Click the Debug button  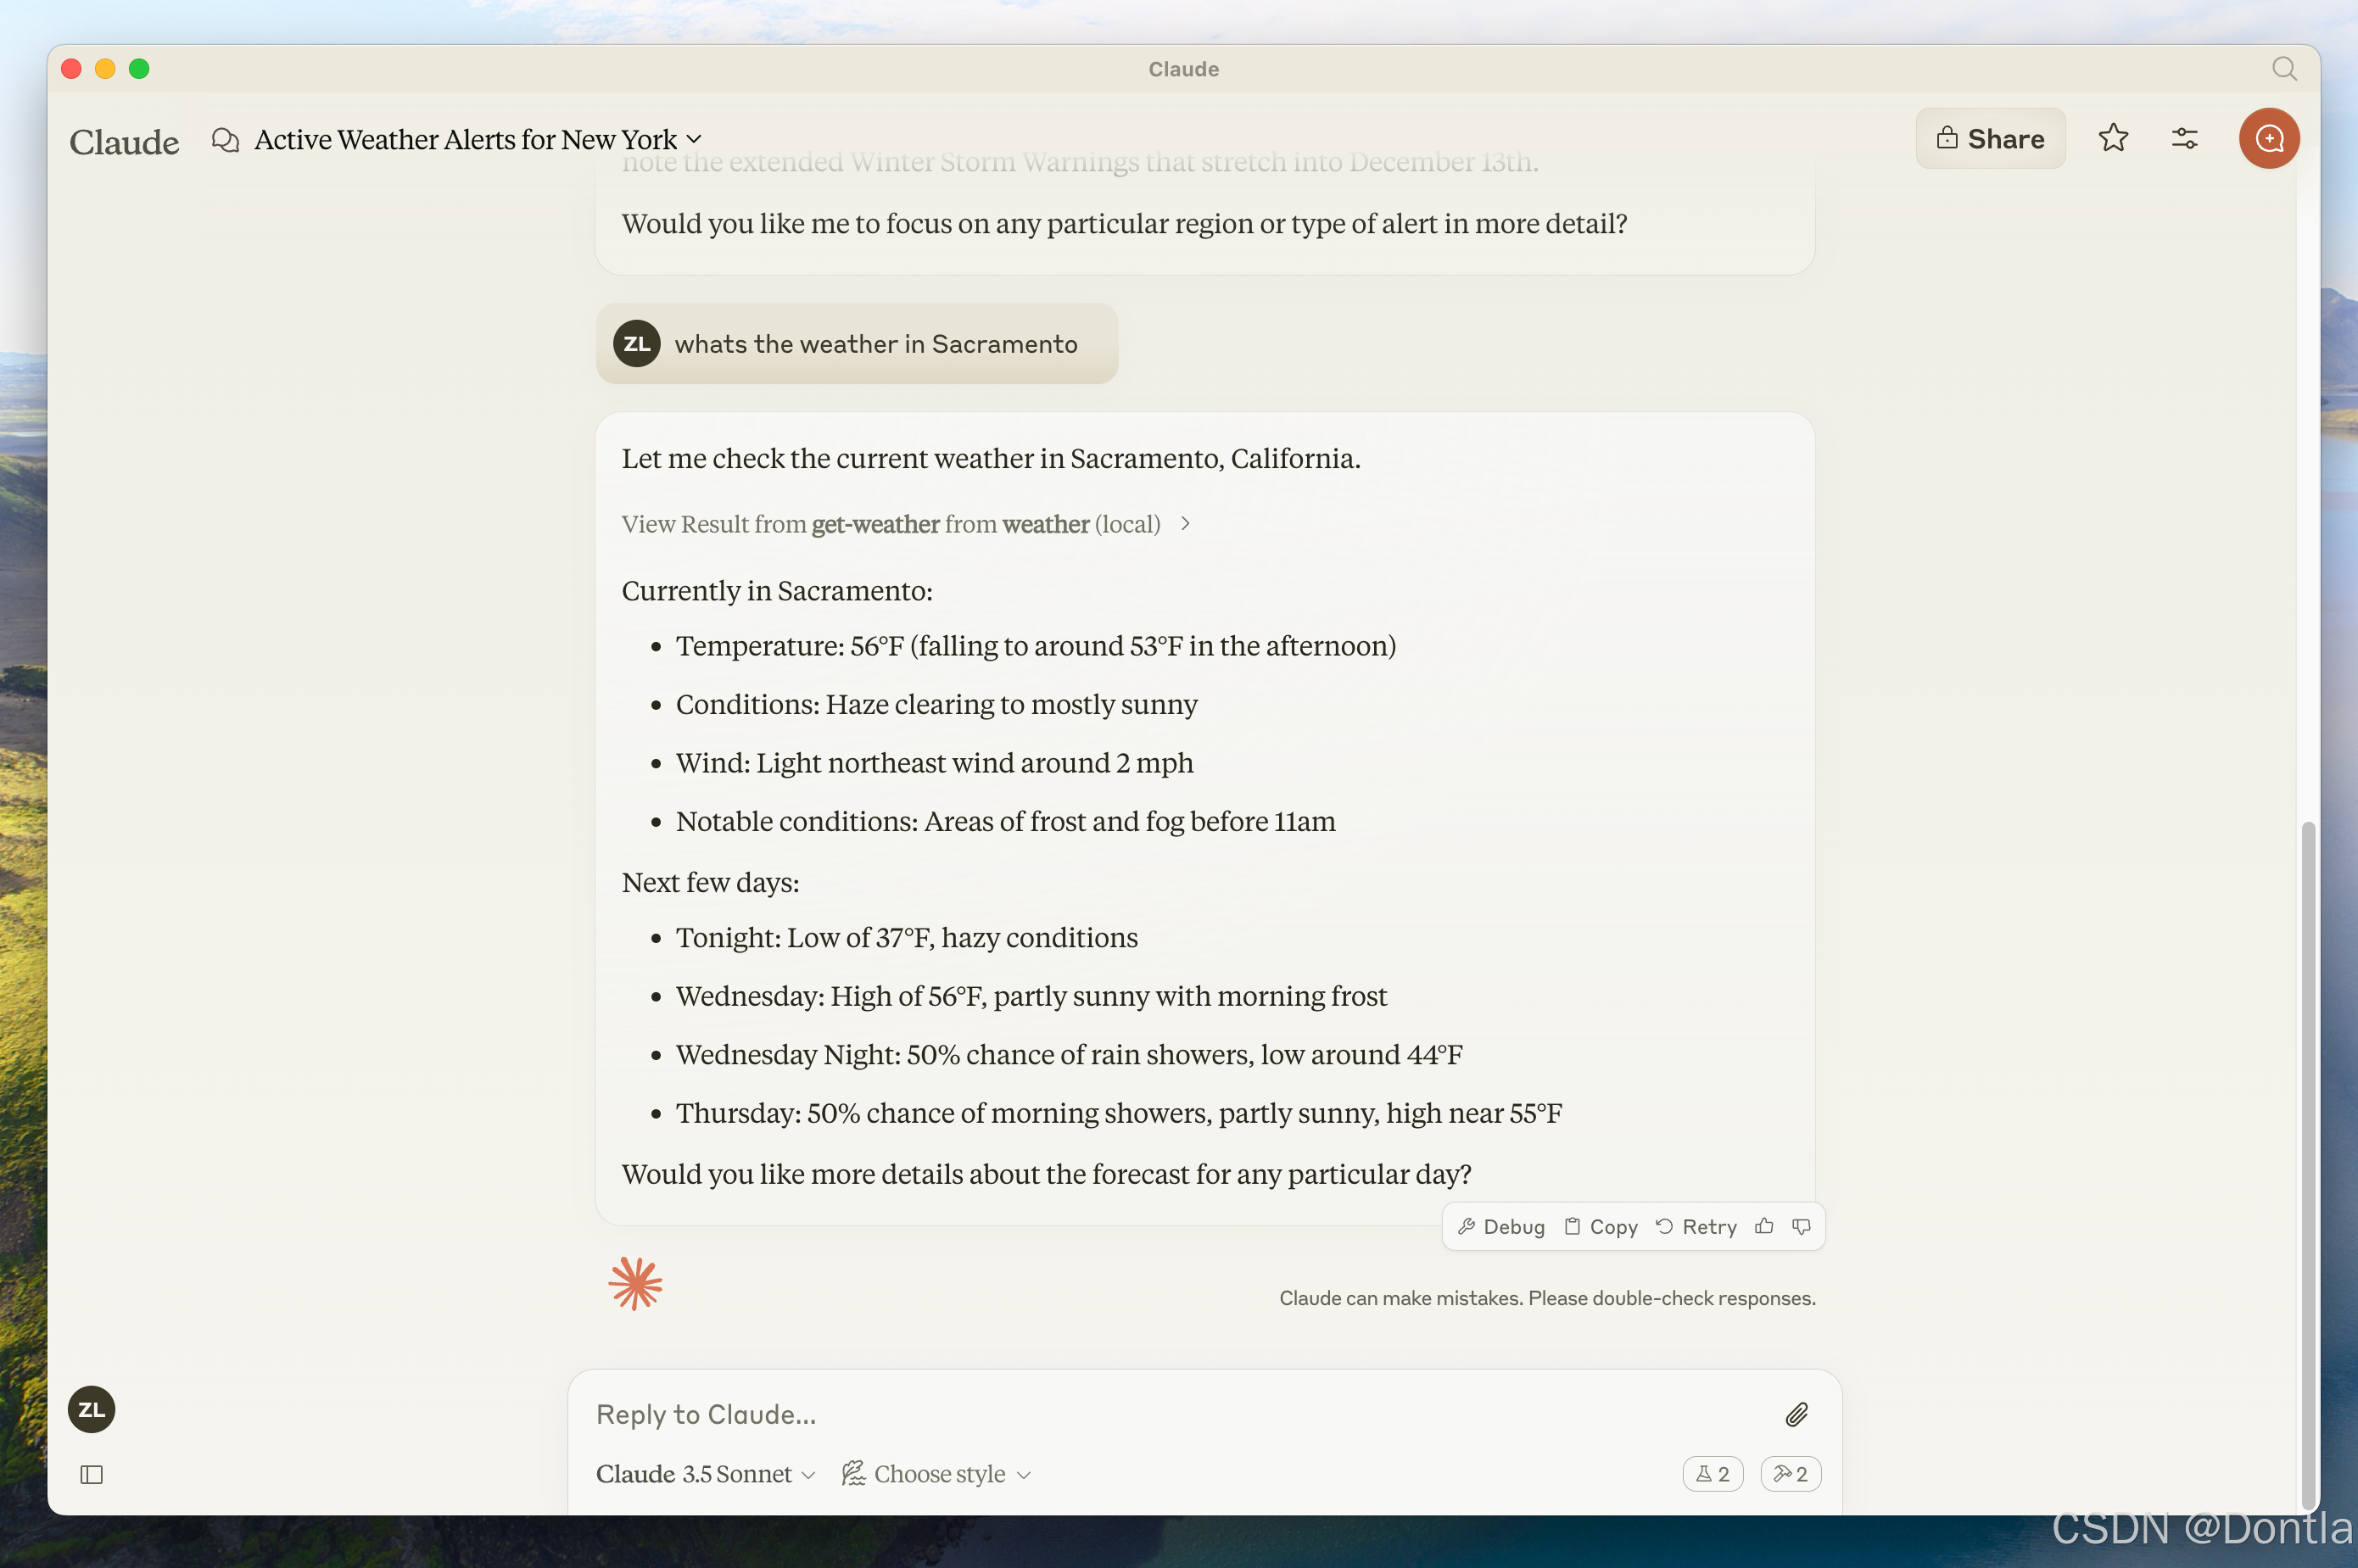coord(1501,1226)
